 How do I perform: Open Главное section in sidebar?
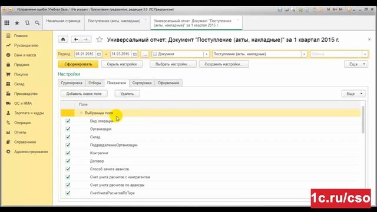(21, 35)
